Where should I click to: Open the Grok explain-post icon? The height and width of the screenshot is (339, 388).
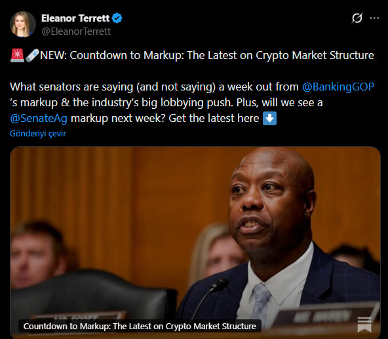[x=357, y=18]
